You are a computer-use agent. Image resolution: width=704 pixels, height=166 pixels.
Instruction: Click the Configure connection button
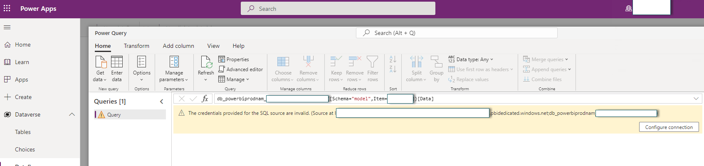tap(669, 127)
